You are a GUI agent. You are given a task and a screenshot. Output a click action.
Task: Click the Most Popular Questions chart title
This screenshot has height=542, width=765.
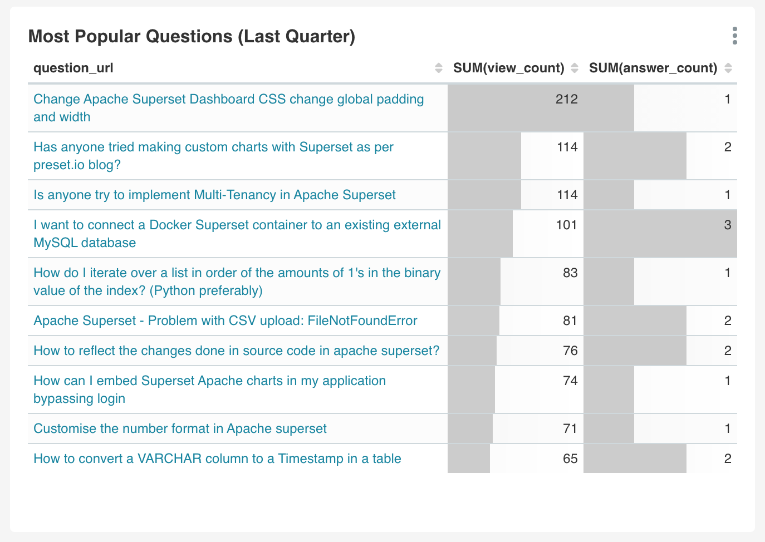pyautogui.click(x=192, y=36)
